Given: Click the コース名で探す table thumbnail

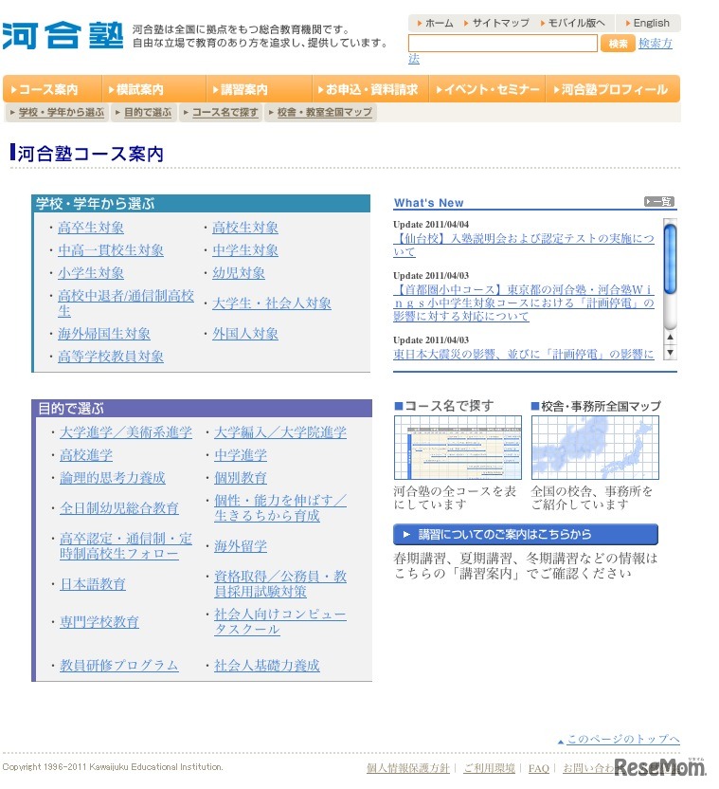Looking at the screenshot, I should [x=458, y=448].
